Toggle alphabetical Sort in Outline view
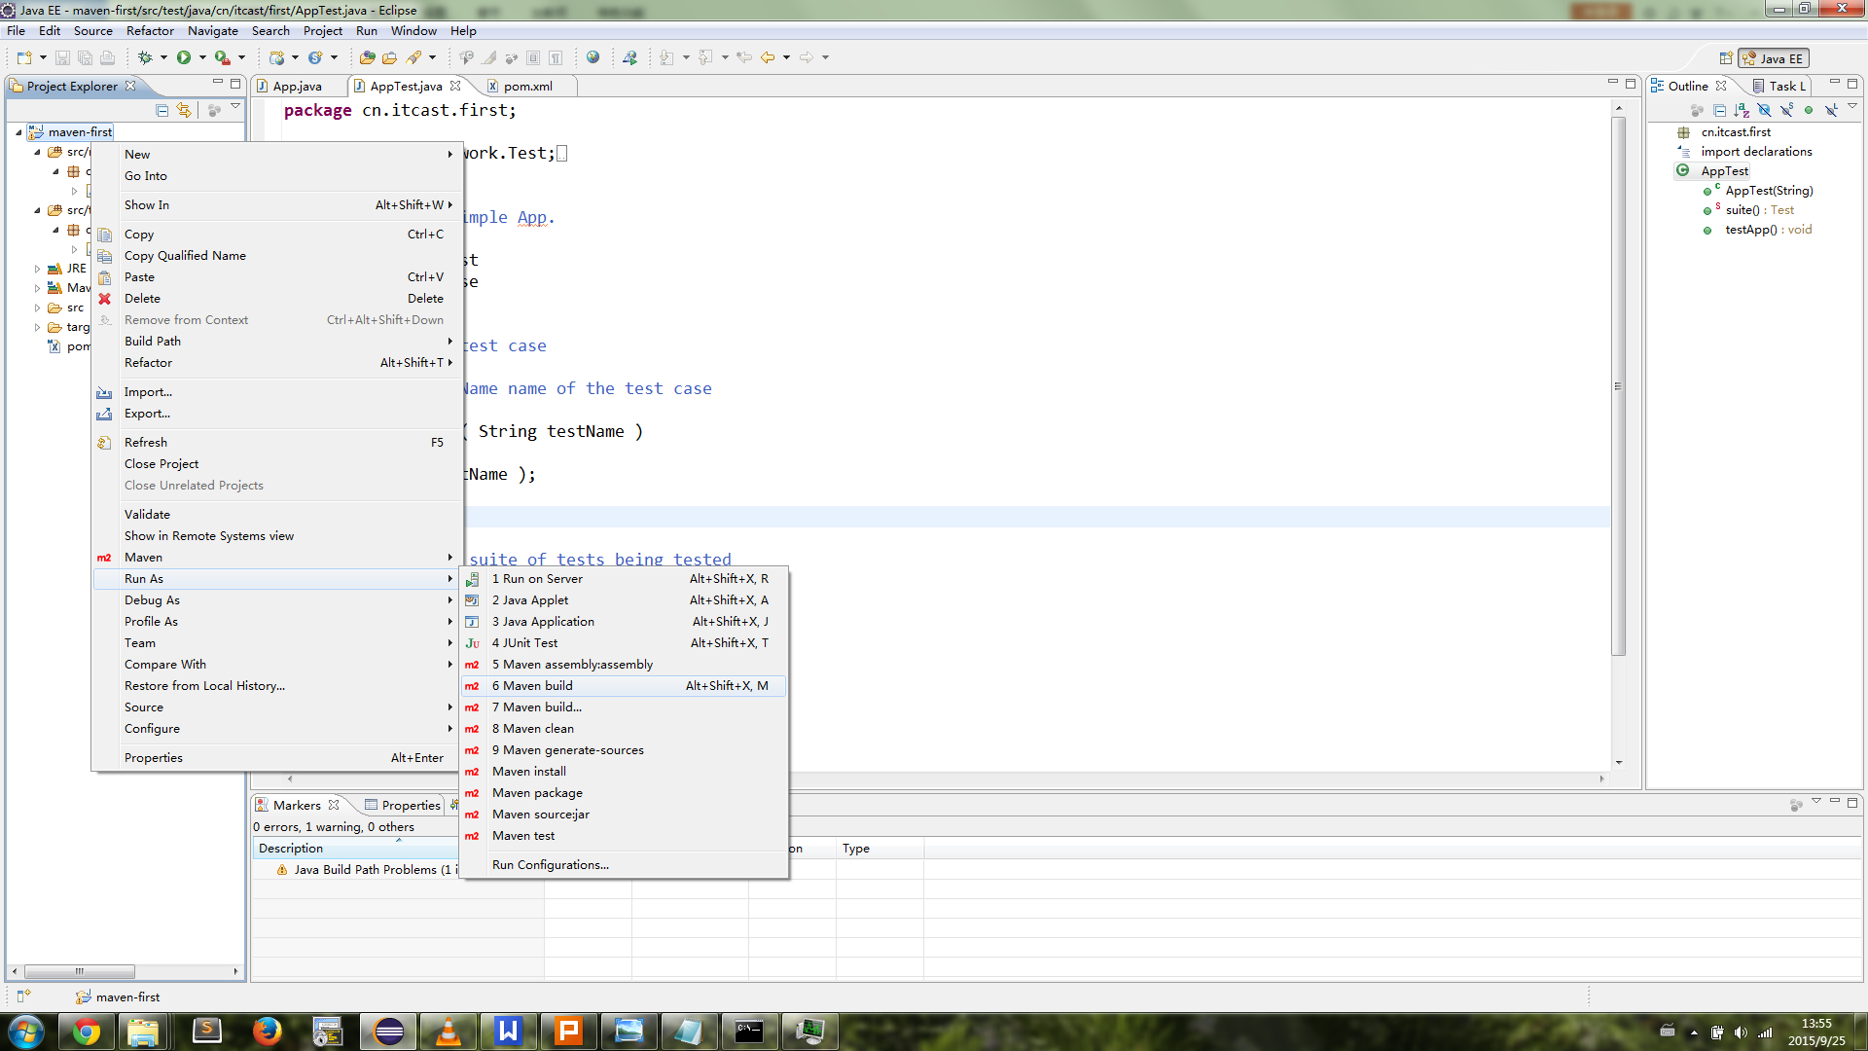The height and width of the screenshot is (1051, 1868). [1742, 110]
